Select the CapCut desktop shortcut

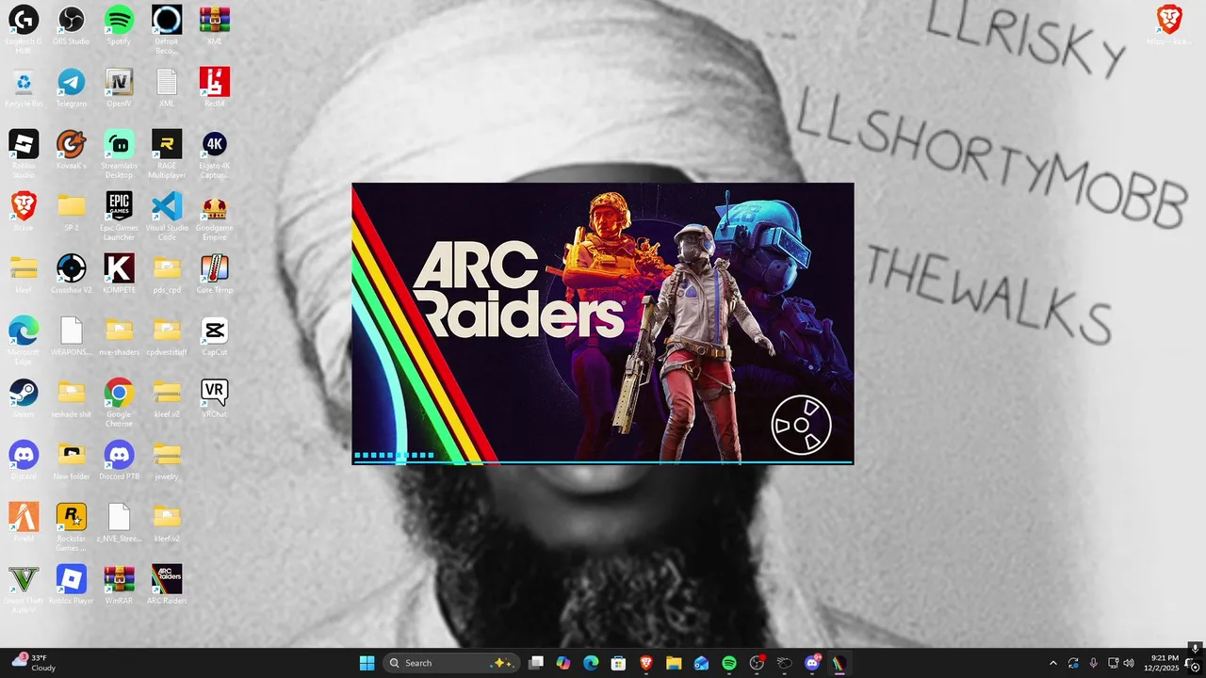[x=215, y=336]
